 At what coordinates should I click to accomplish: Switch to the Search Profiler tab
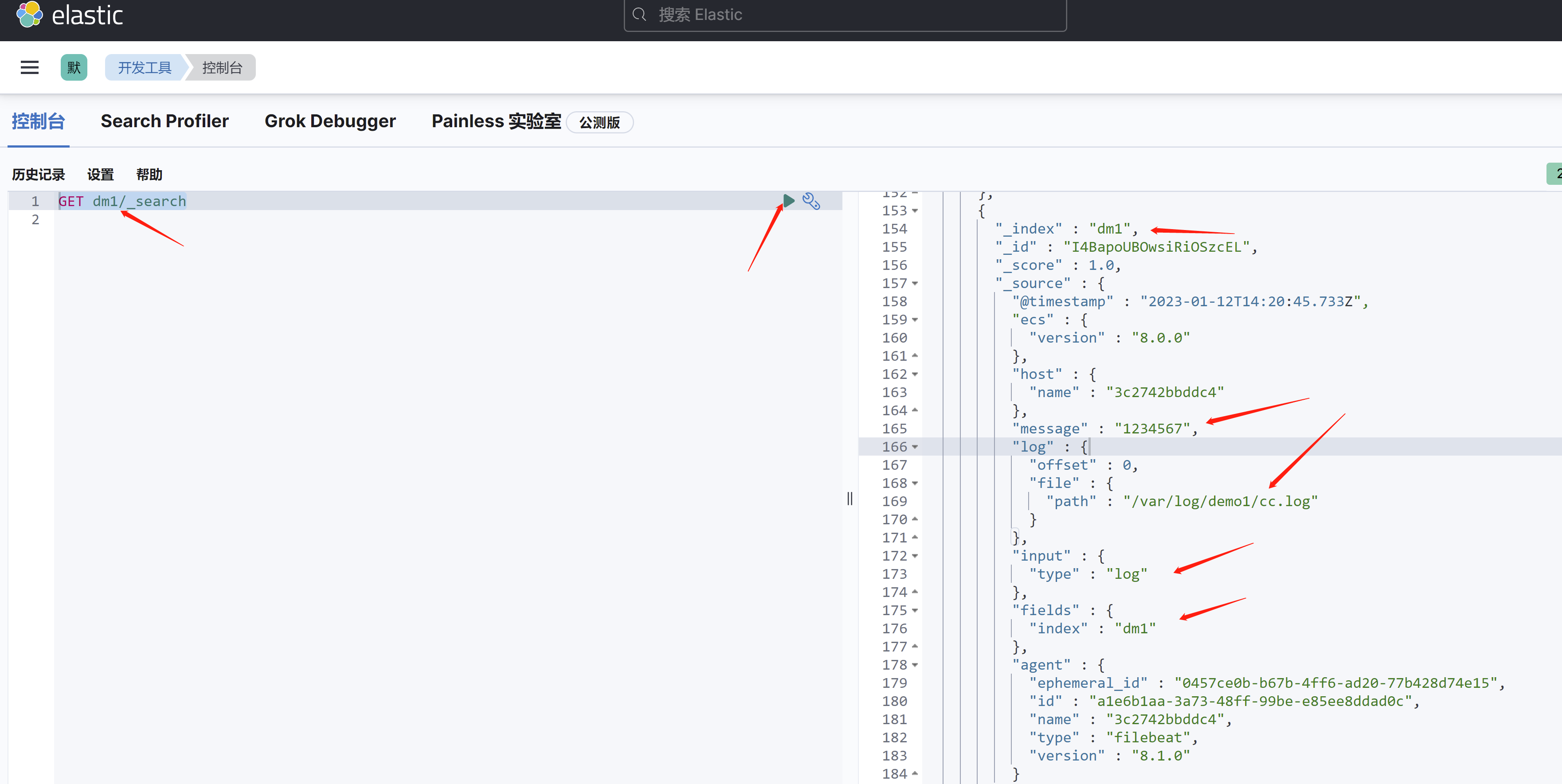(x=164, y=121)
